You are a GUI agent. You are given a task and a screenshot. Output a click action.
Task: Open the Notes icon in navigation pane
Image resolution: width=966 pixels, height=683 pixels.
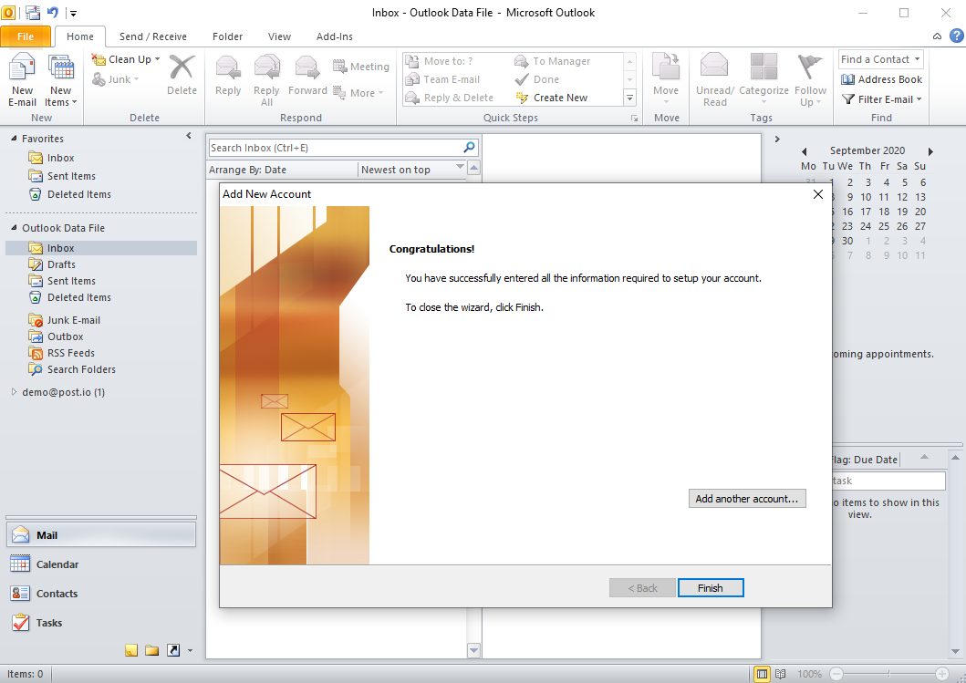(131, 650)
